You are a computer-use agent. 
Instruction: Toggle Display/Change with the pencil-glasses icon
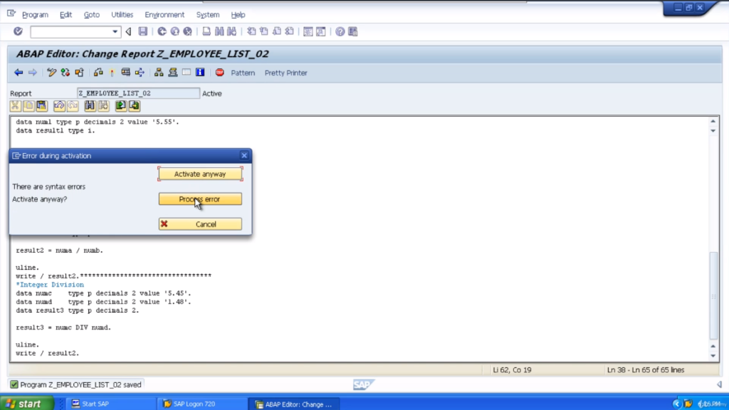click(x=51, y=73)
